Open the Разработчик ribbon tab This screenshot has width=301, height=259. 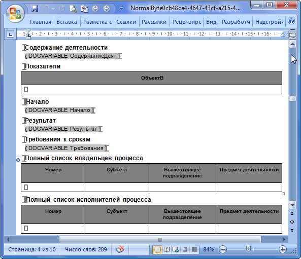coord(236,22)
